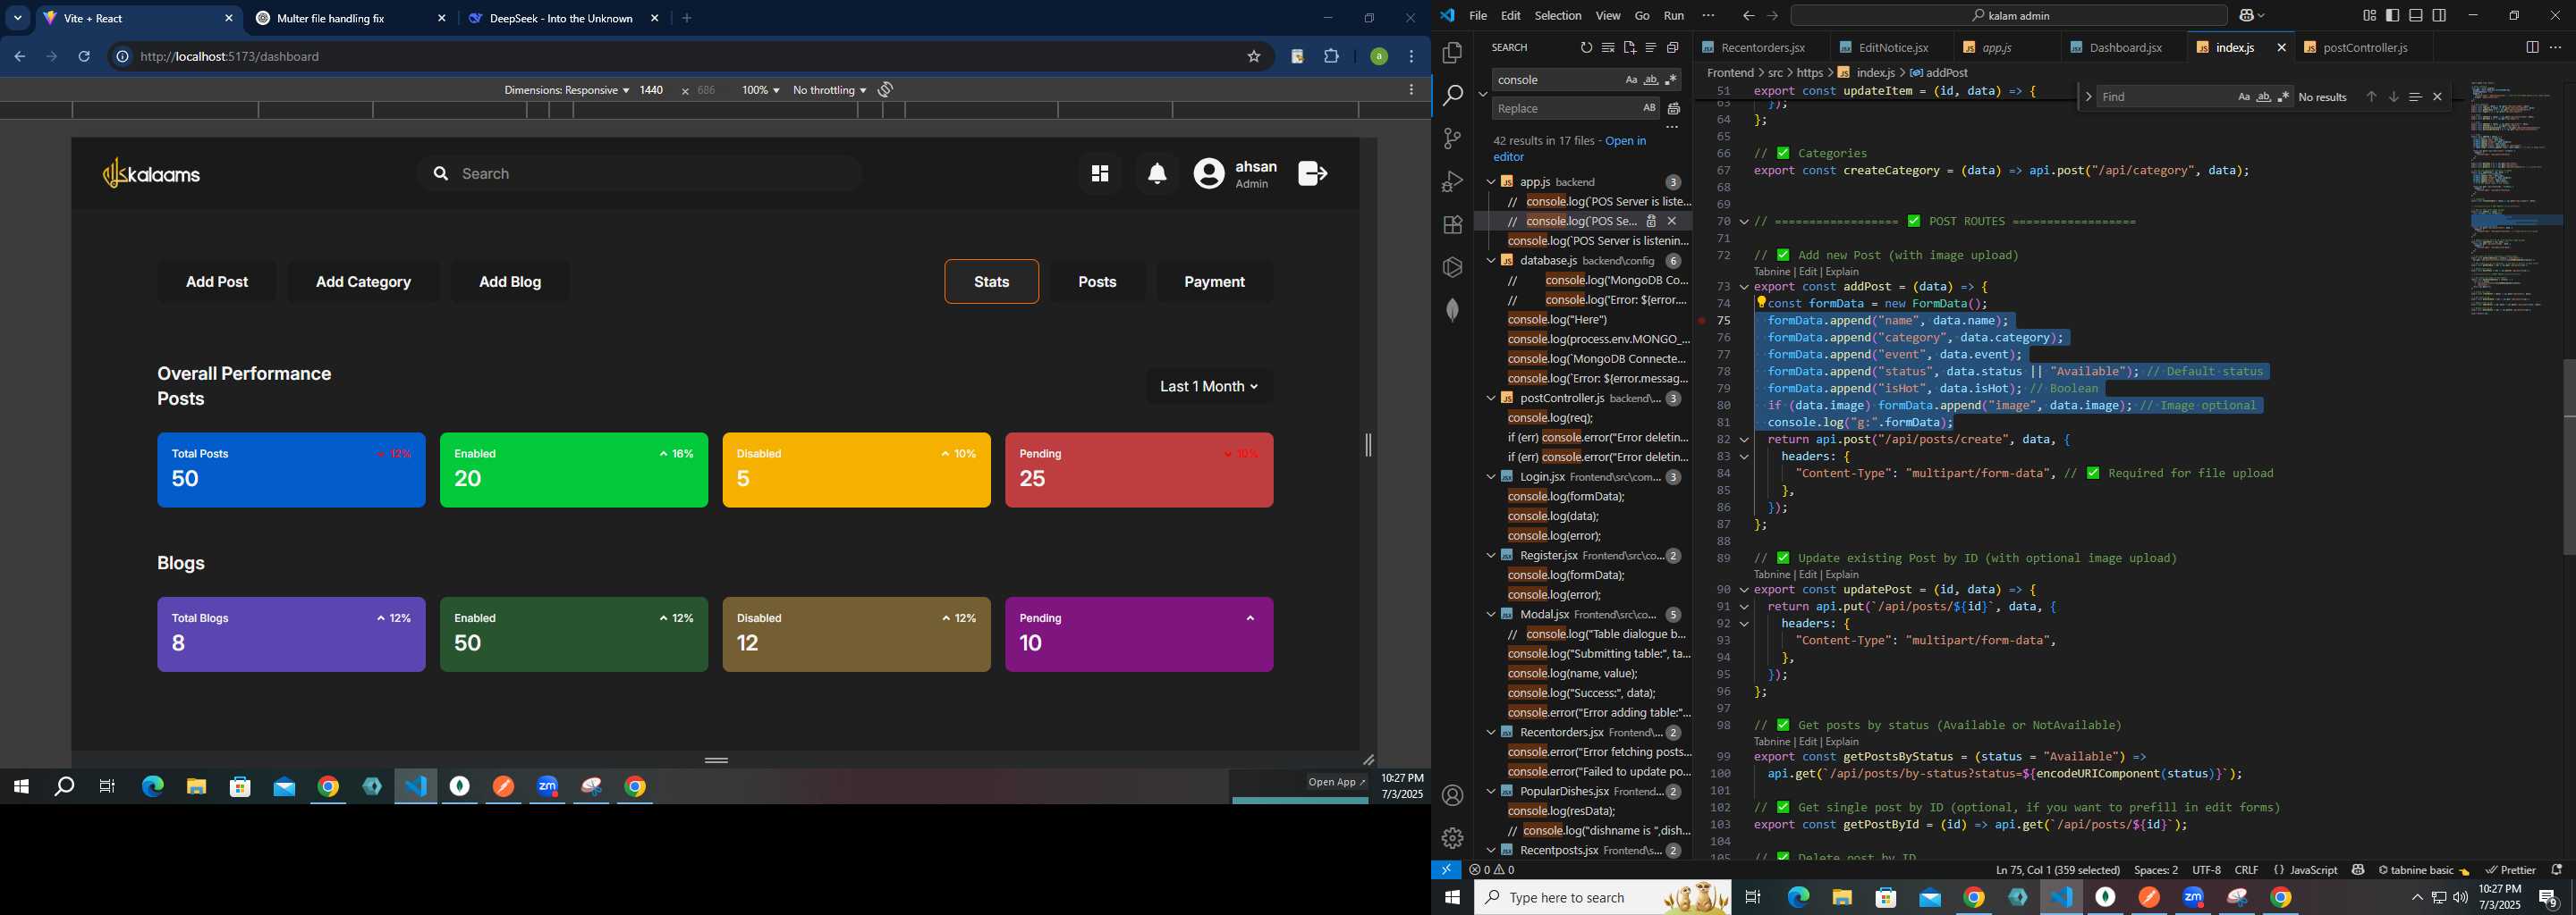The image size is (2576, 915).
Task: Open a new search editor
Action: coord(1629,48)
